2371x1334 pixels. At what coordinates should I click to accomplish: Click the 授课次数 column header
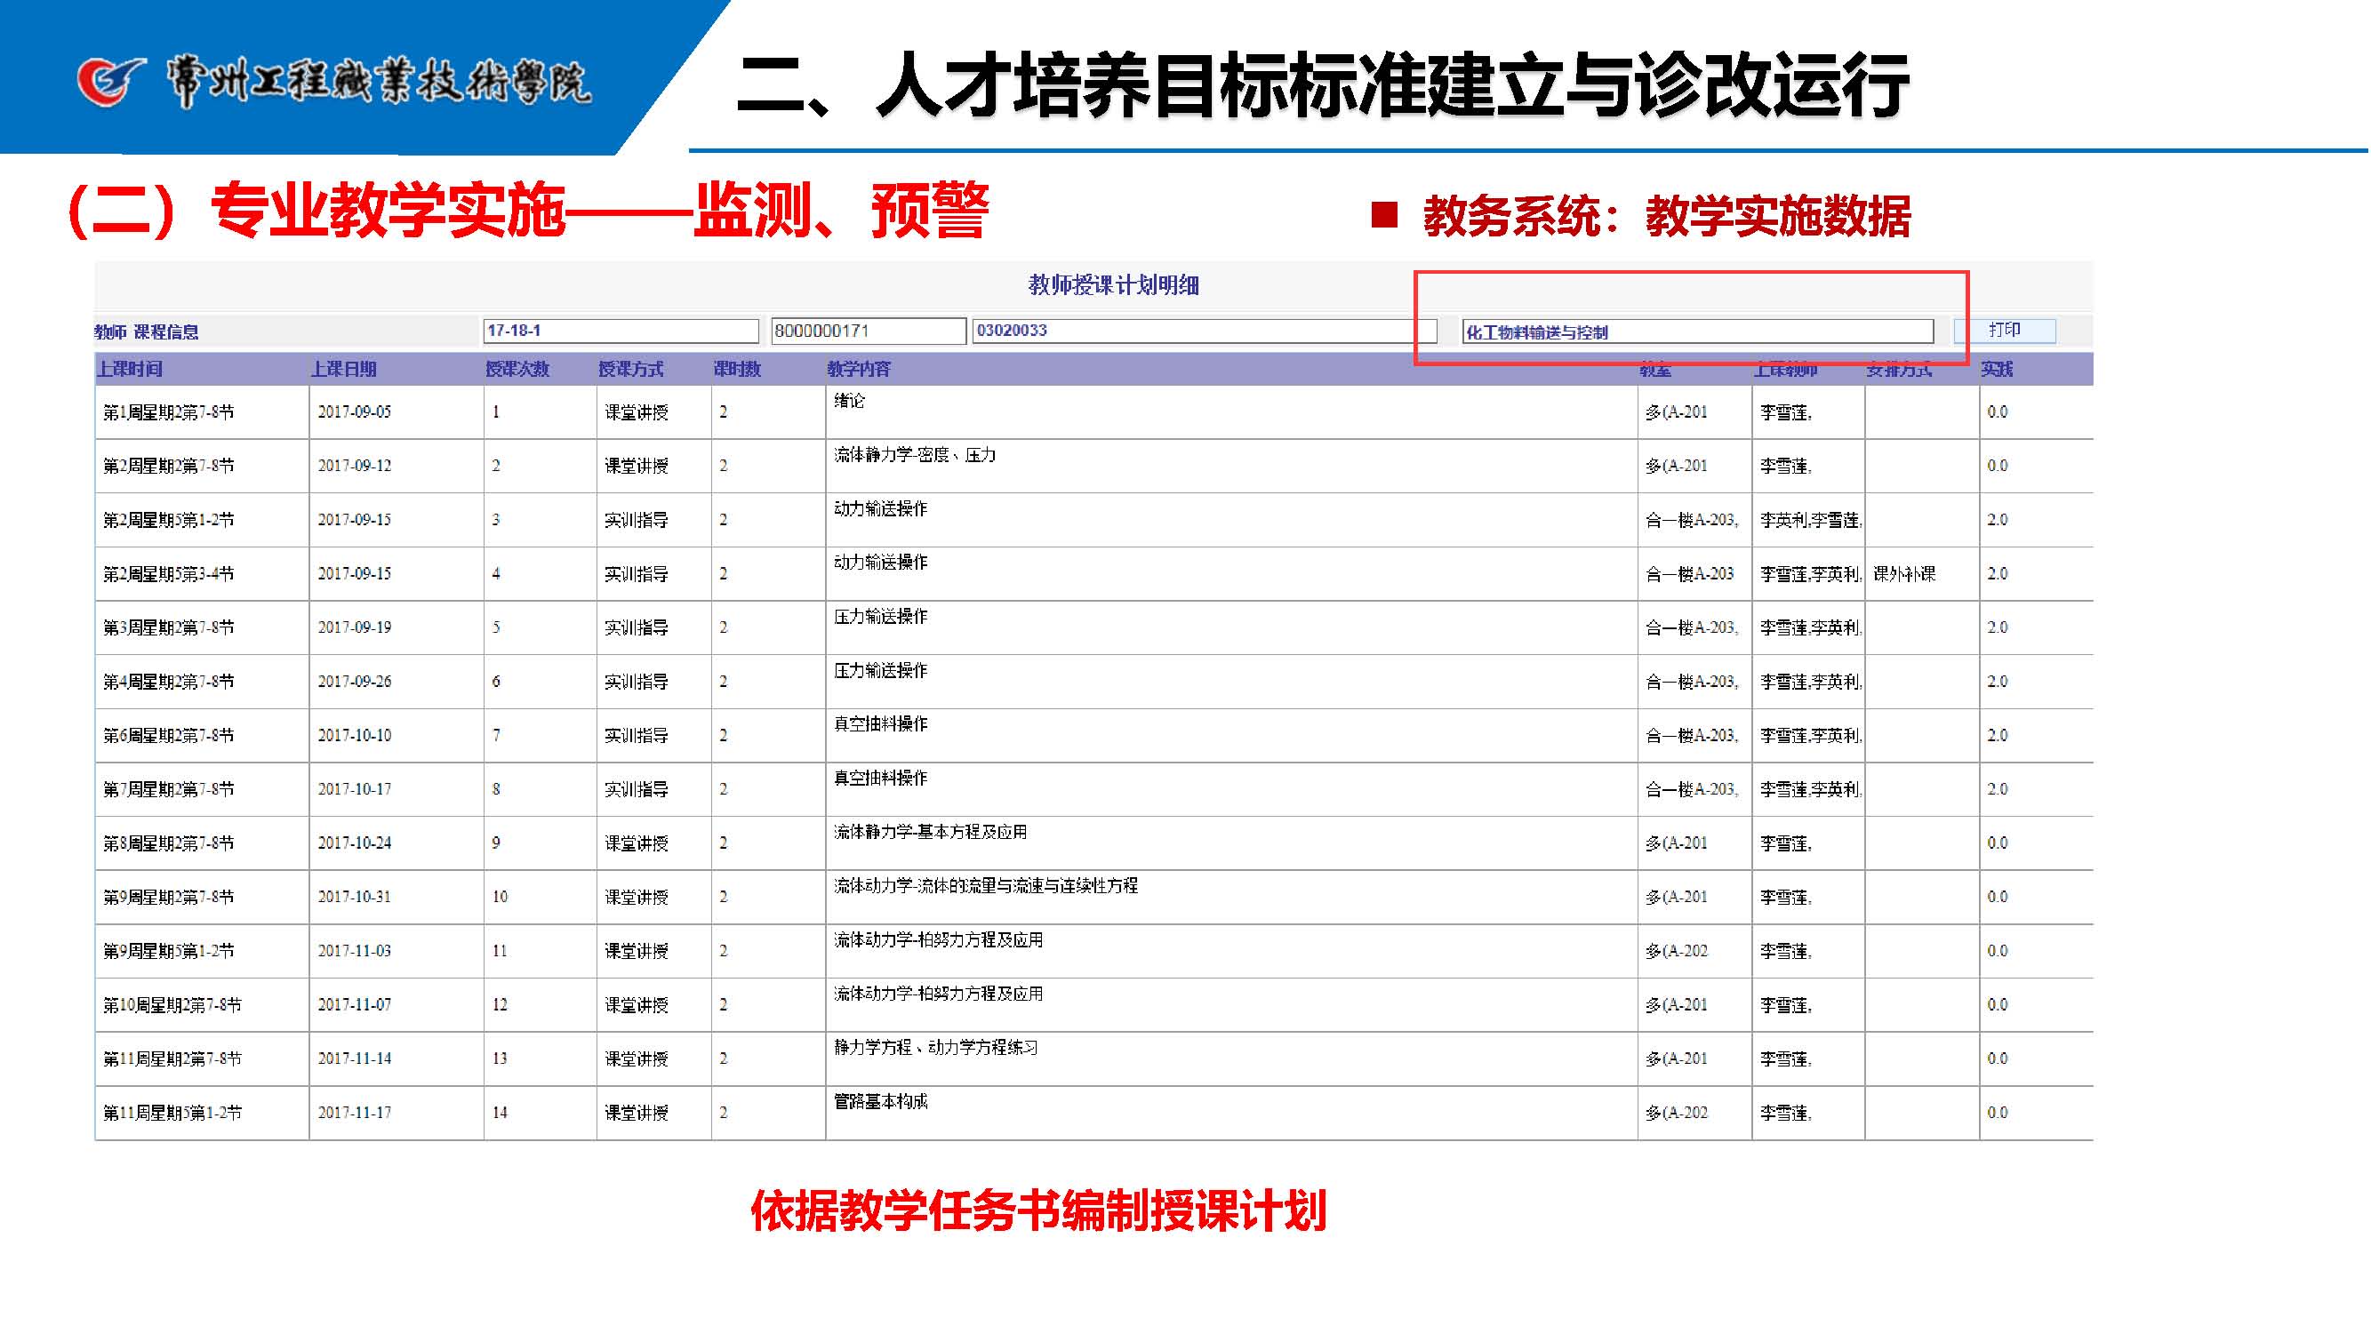517,370
